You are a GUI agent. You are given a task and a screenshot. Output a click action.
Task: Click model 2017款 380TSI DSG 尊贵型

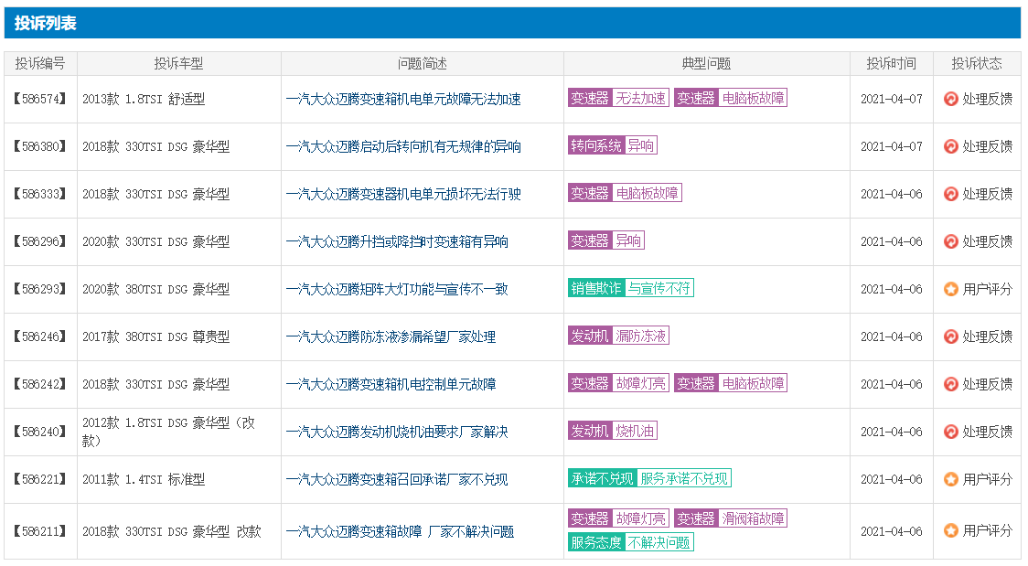(x=156, y=336)
